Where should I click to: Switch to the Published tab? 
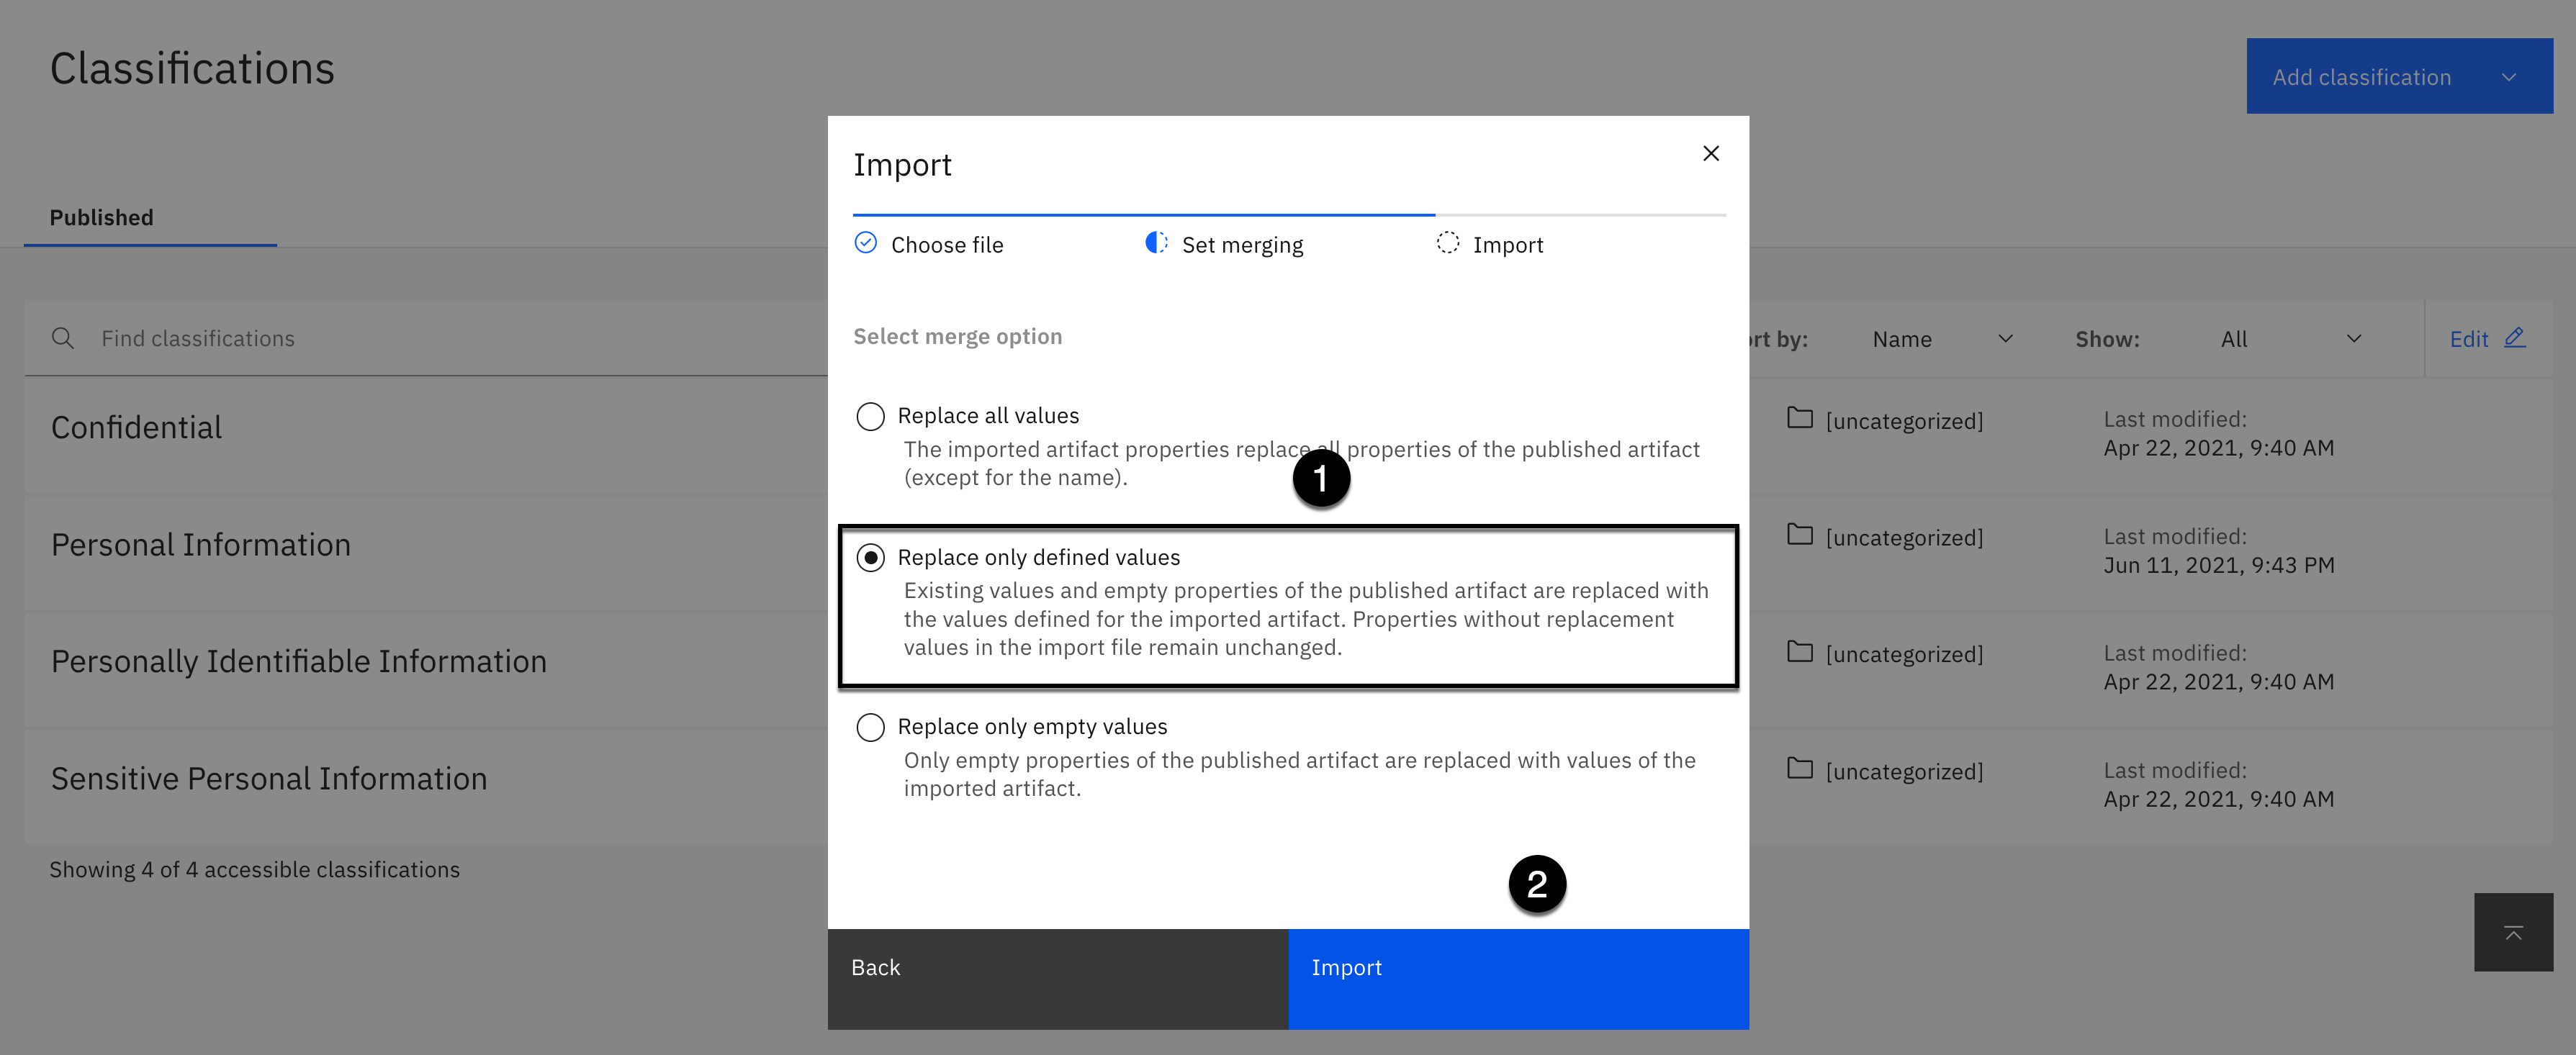[102, 218]
